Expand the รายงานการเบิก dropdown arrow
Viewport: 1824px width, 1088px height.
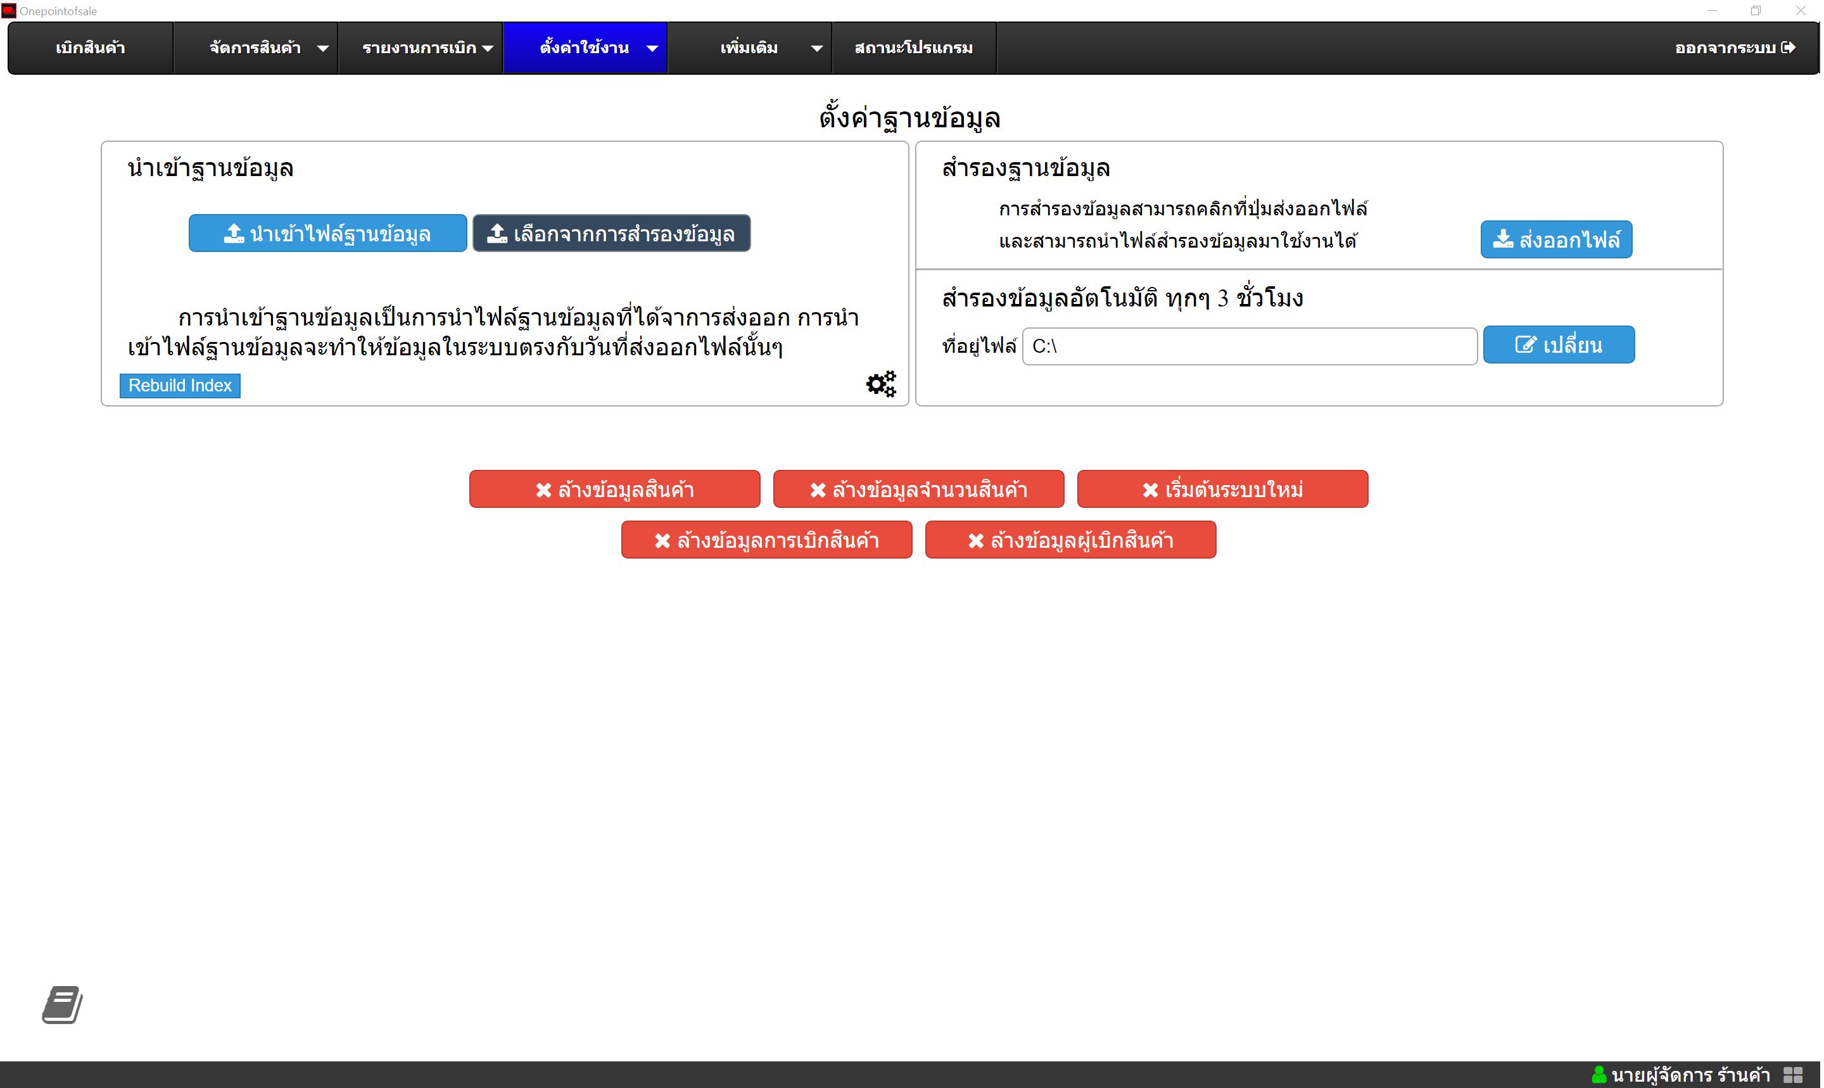[488, 48]
